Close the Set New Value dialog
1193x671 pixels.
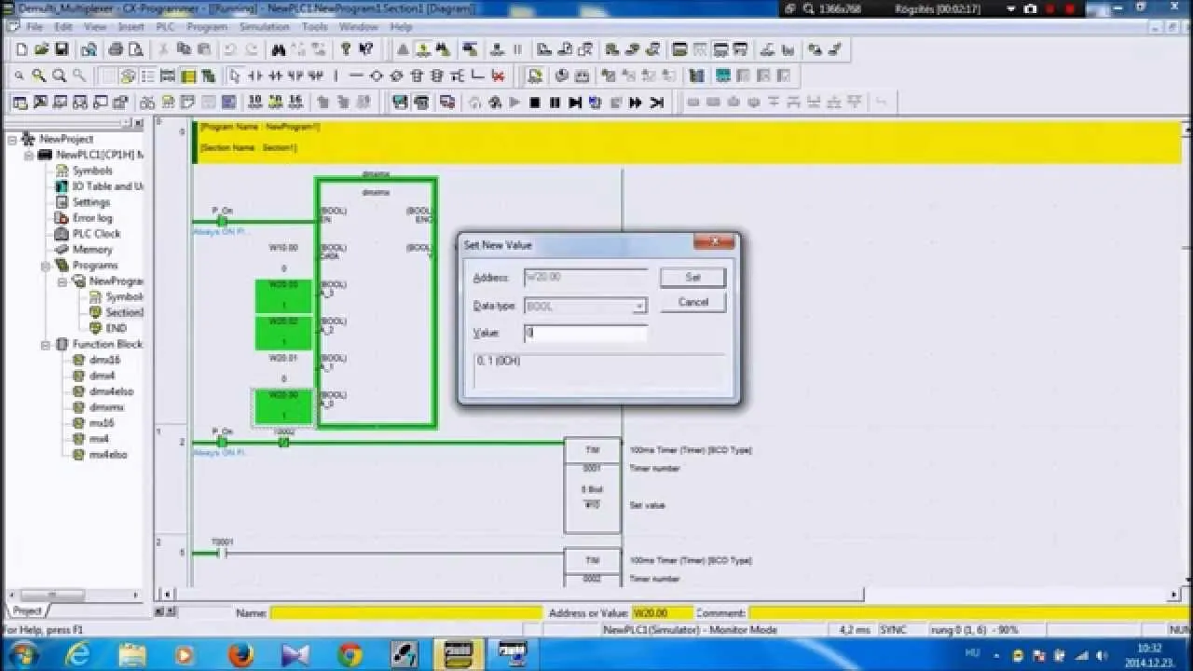click(714, 243)
